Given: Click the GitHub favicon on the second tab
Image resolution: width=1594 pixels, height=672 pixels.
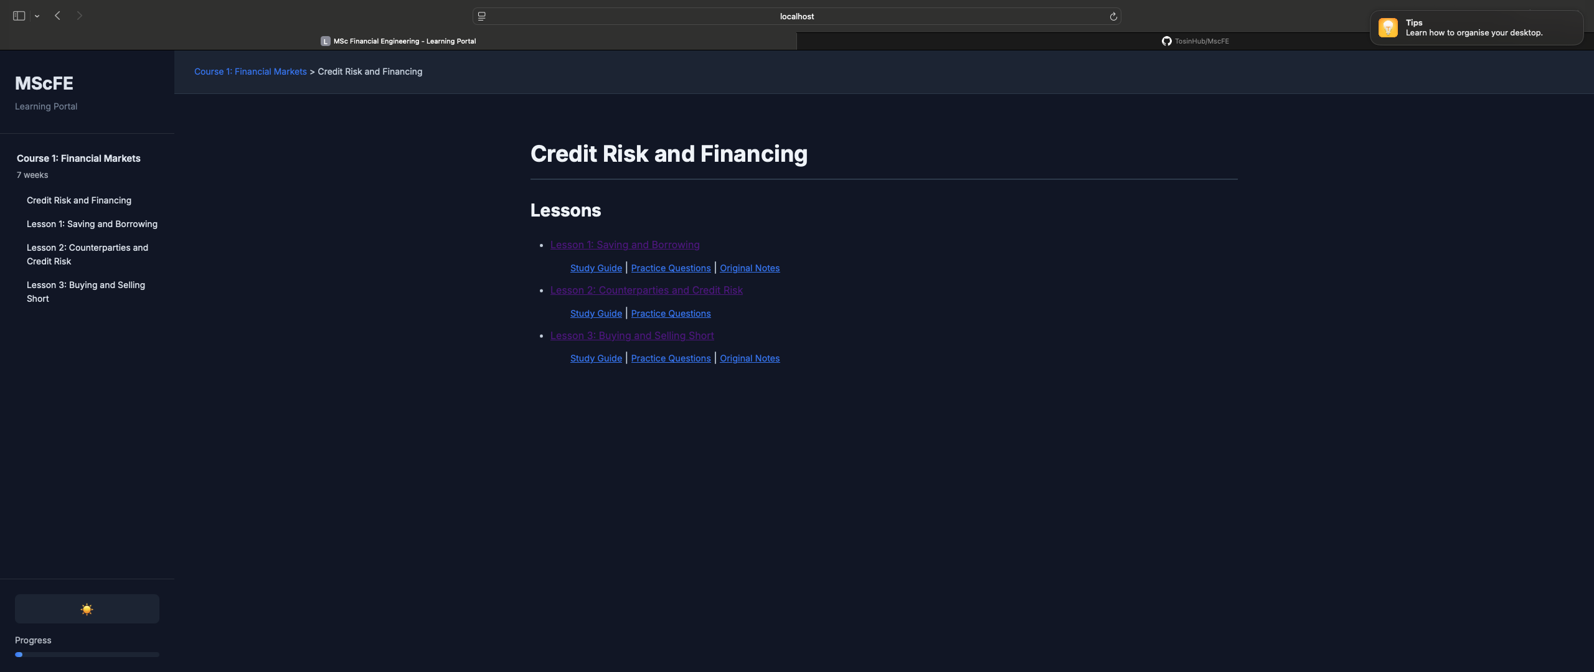Looking at the screenshot, I should pyautogui.click(x=1167, y=41).
